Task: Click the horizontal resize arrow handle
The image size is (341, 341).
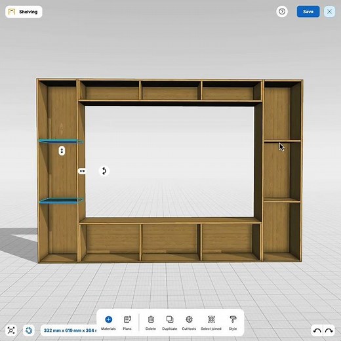Action: pyautogui.click(x=82, y=171)
